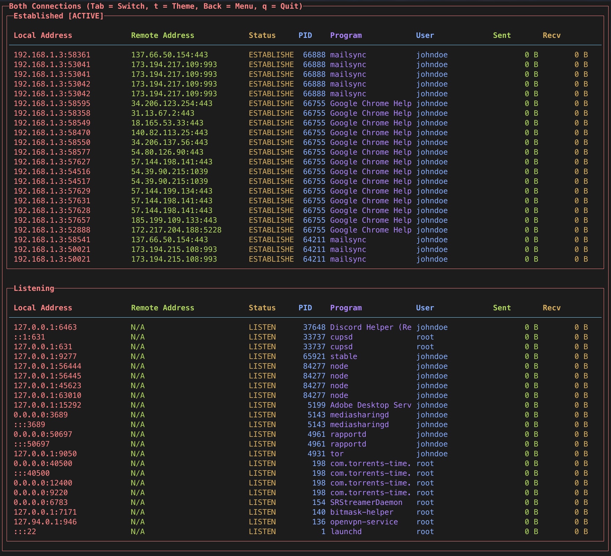Click remote address 57.144.199.134:443
This screenshot has width=611, height=556.
click(172, 191)
